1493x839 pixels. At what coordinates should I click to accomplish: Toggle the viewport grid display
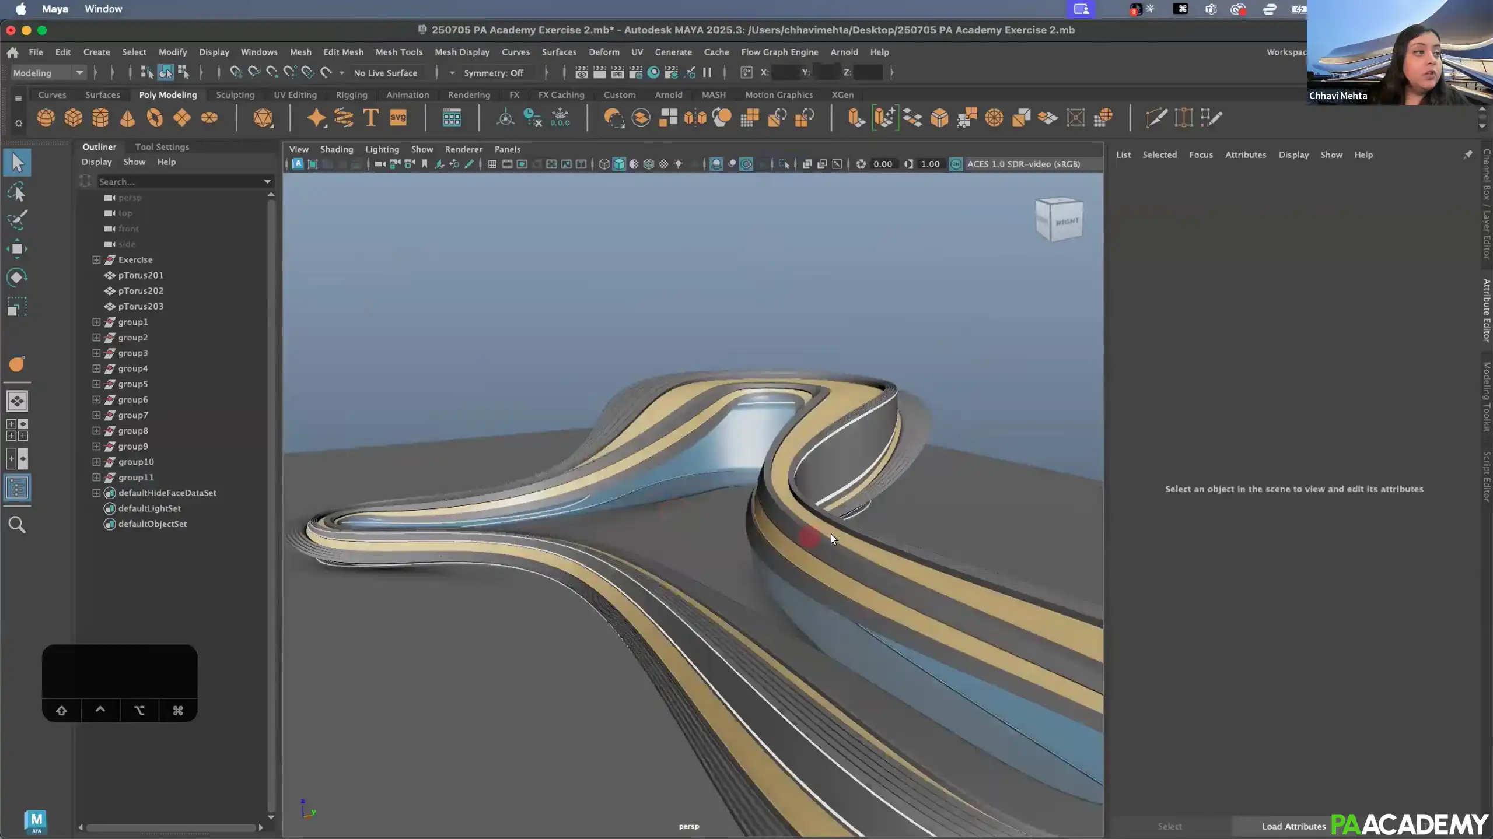[492, 164]
